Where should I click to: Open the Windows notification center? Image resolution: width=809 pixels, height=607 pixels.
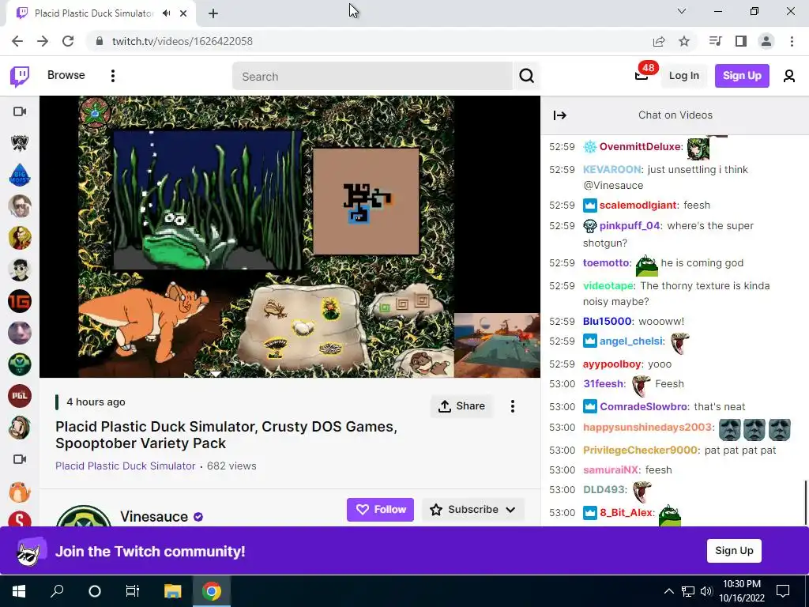tap(783, 591)
